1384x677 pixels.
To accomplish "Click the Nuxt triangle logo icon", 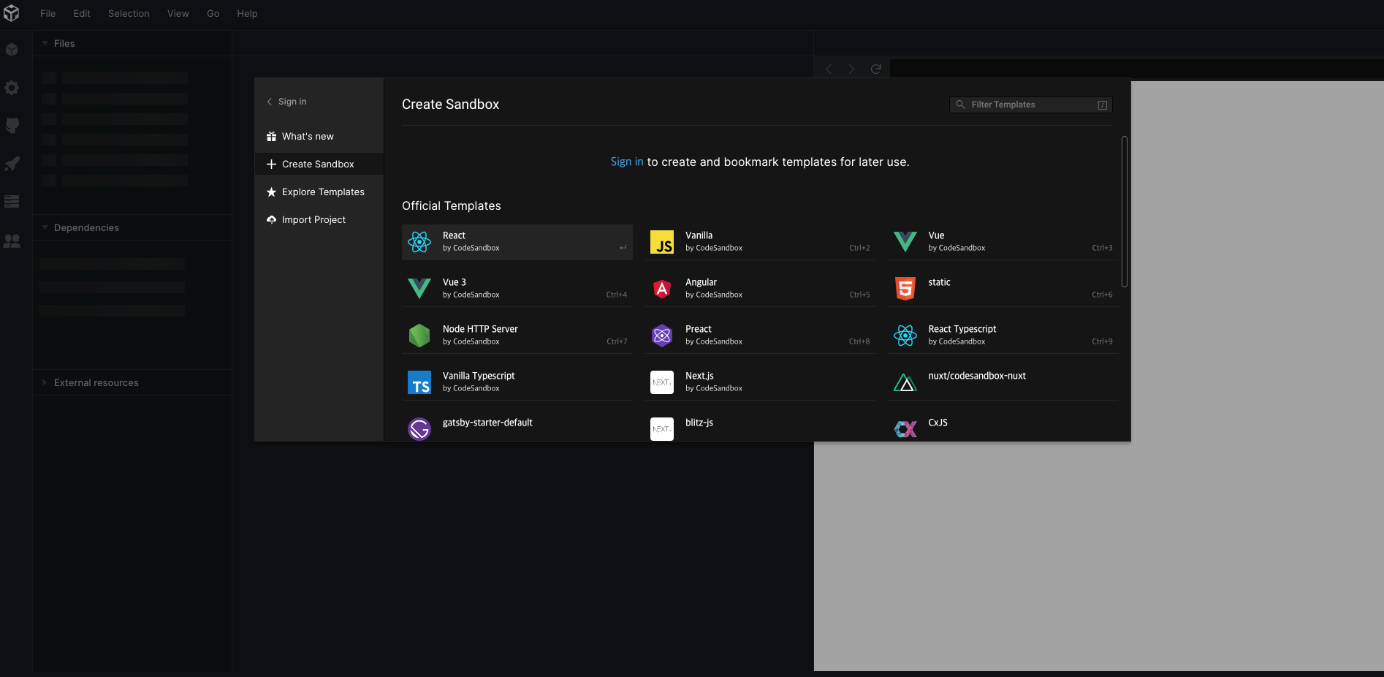I will pos(905,382).
